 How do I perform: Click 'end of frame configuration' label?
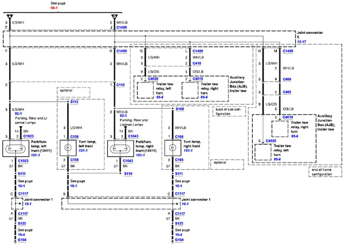coord(322,172)
